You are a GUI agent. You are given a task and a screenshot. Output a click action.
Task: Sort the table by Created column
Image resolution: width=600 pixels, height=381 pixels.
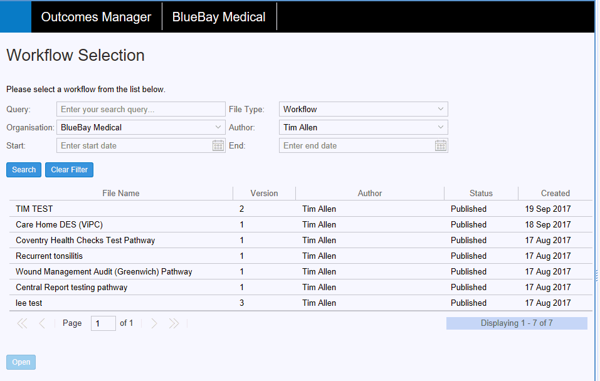(555, 193)
